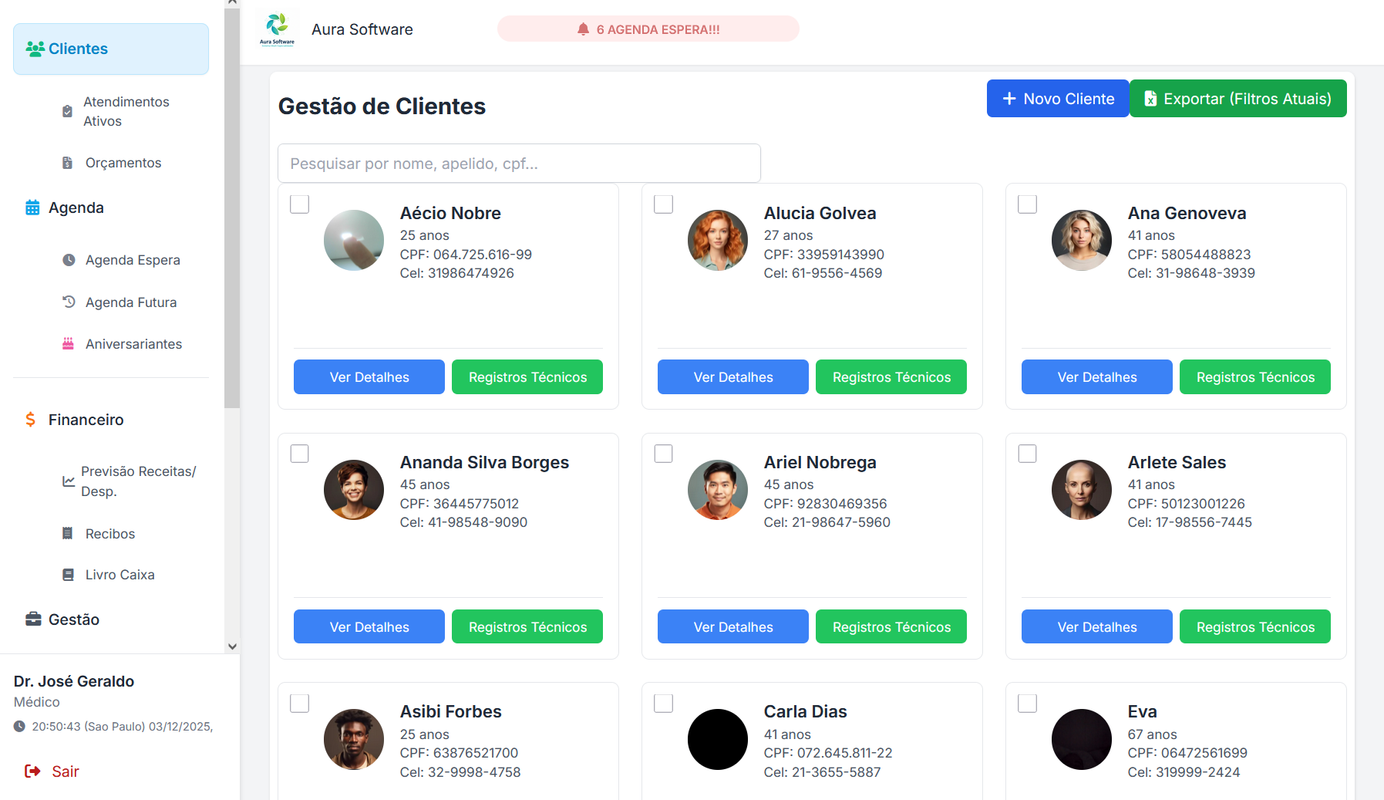Viewport: 1384px width, 800px height.
Task: Create a new client with Novo Cliente
Action: 1058,99
